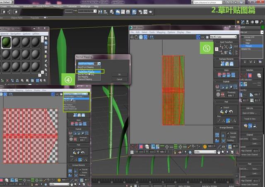Click red X delete icon in Material Editor

7,81
